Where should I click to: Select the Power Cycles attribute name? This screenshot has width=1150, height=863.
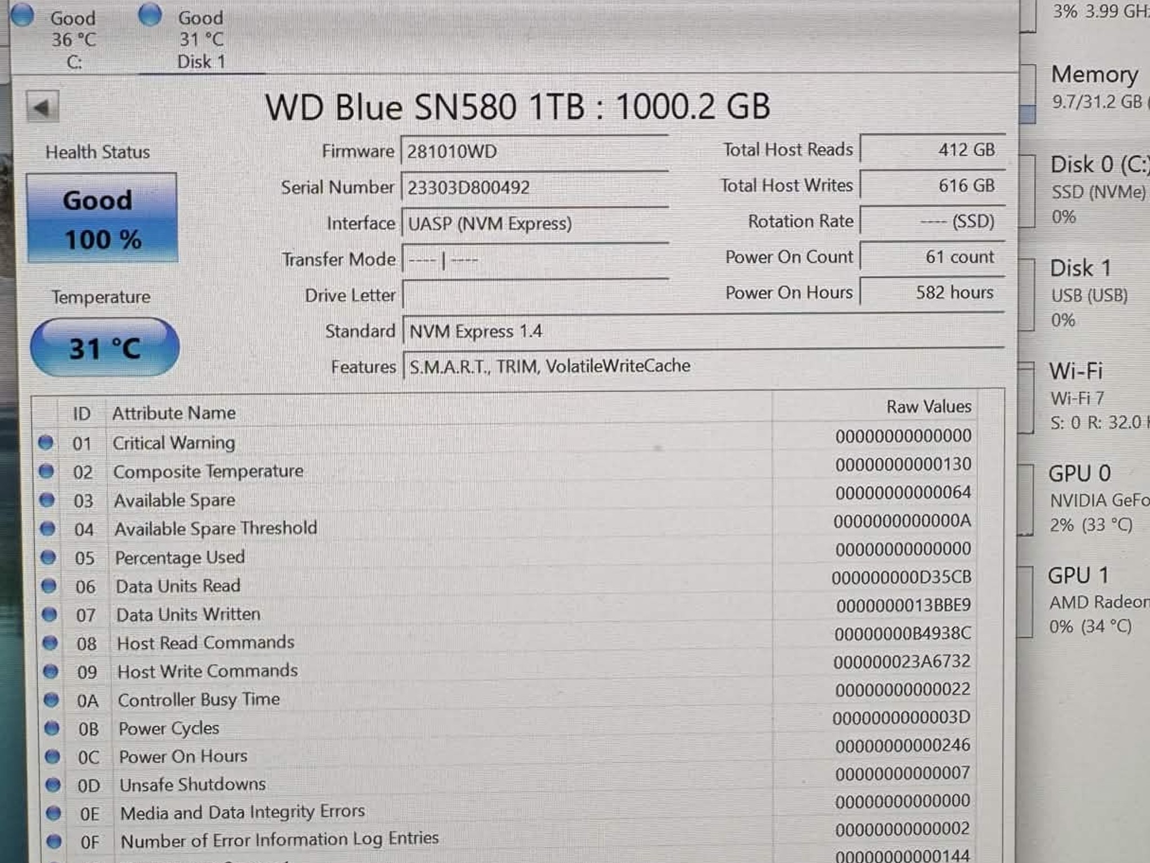pos(168,728)
